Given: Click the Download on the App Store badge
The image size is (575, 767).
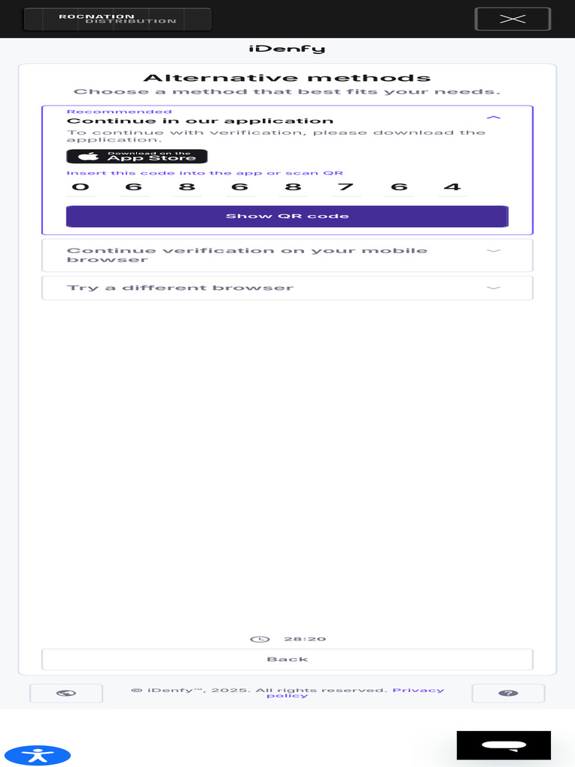Looking at the screenshot, I should pos(137,157).
